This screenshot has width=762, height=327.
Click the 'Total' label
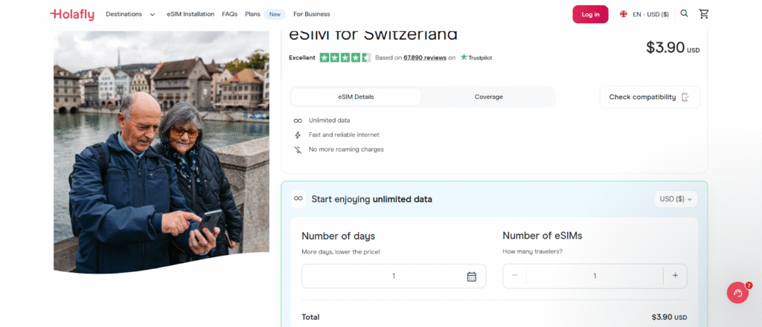click(310, 317)
